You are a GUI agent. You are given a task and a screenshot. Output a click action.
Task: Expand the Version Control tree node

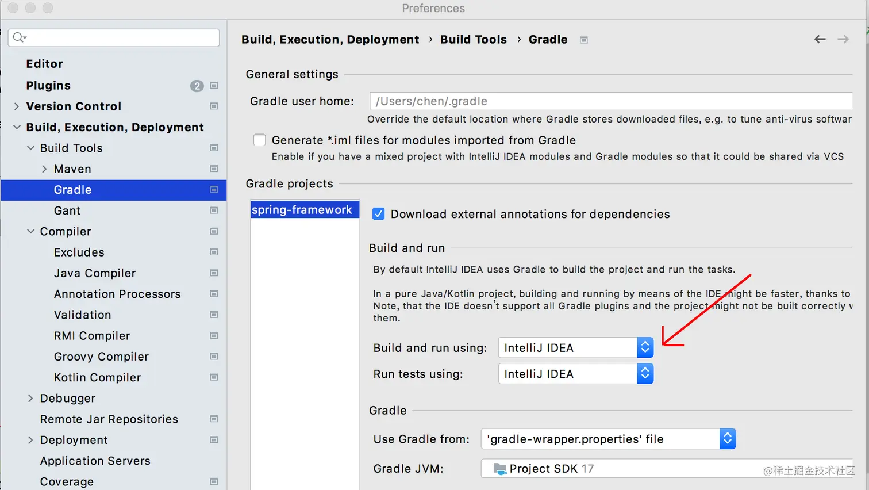pyautogui.click(x=17, y=106)
